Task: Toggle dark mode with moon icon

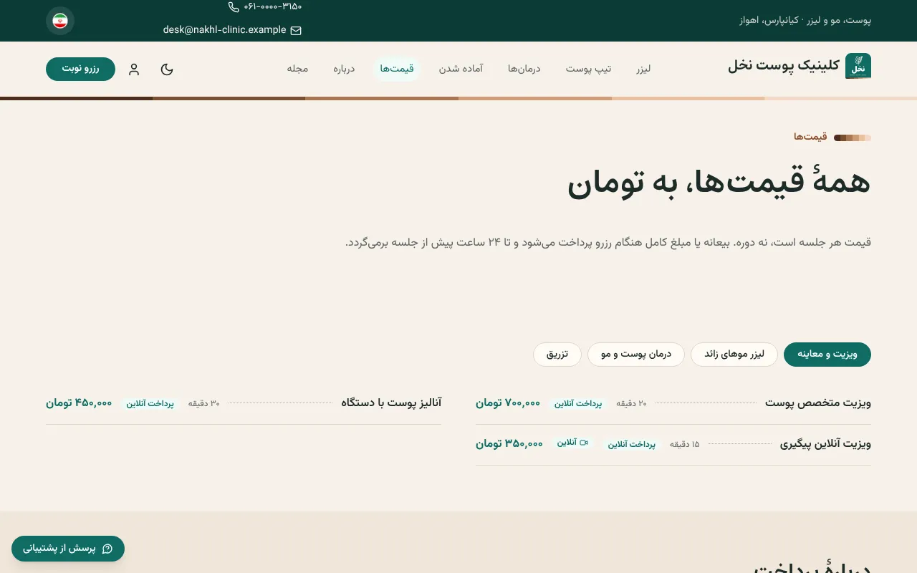Action: pyautogui.click(x=167, y=69)
